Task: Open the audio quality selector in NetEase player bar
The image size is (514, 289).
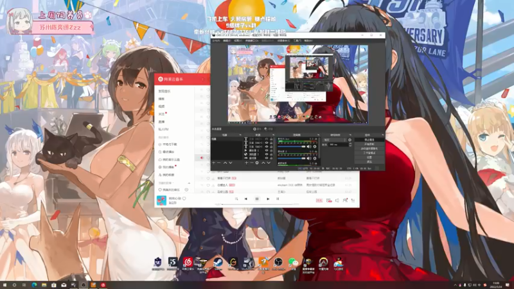Action: point(319,200)
